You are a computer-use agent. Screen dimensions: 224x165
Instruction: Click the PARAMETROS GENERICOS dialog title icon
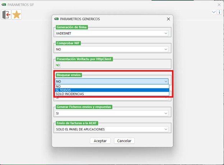[x=56, y=19]
